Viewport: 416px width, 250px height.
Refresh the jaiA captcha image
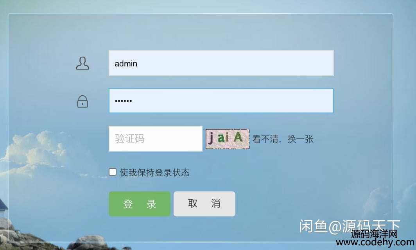tap(228, 139)
